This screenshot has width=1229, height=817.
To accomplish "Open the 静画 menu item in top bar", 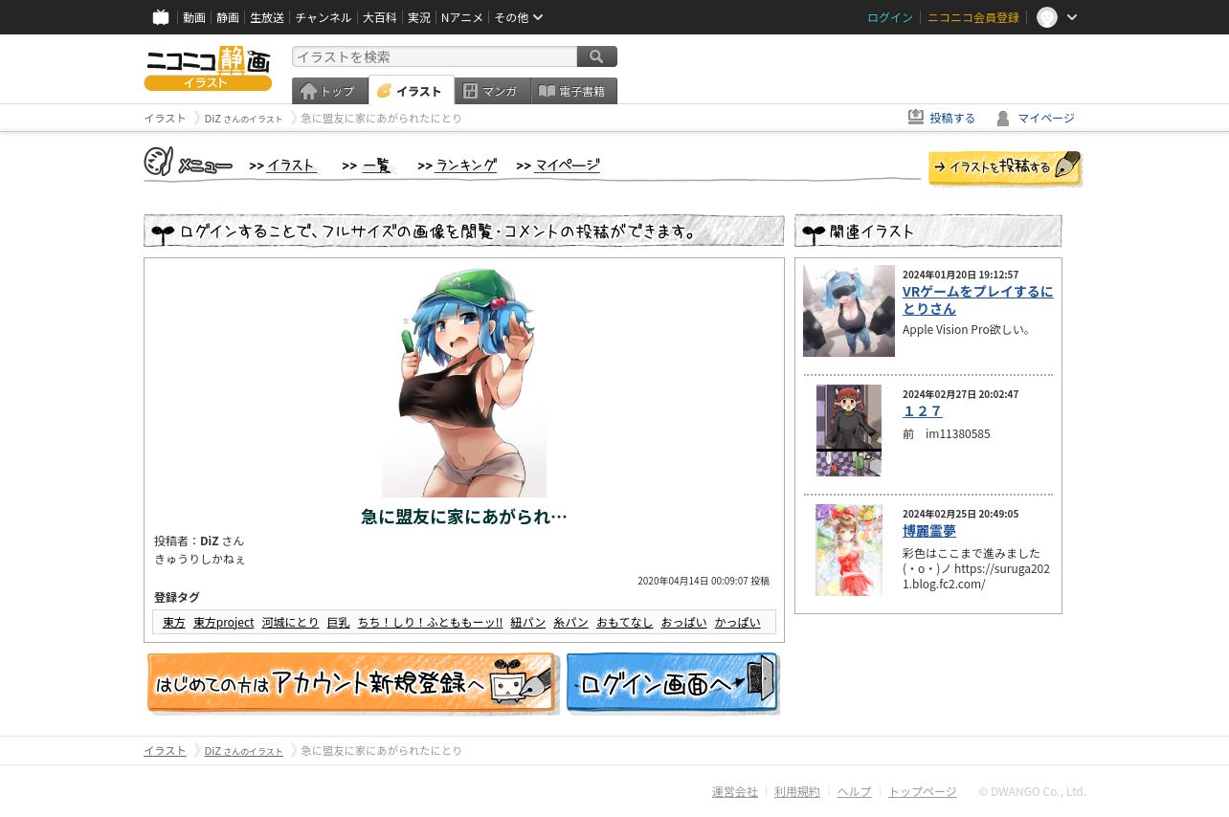I will [x=228, y=17].
